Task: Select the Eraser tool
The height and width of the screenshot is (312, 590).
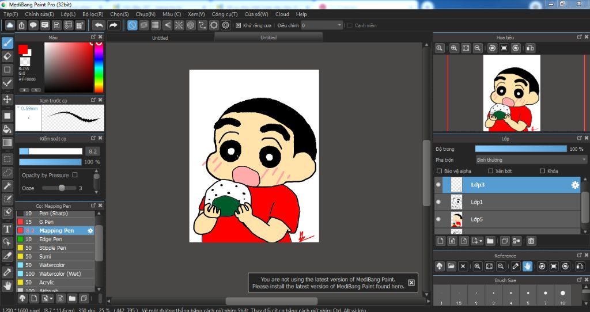Action: click(x=7, y=56)
